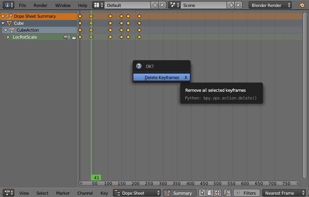The width and height of the screenshot is (309, 197).
Task: Select the LocRotScale channel name
Action: tap(25, 37)
